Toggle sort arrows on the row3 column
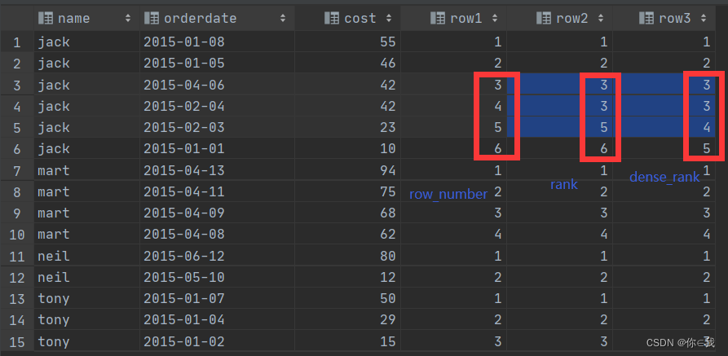The height and width of the screenshot is (356, 728). 704,18
